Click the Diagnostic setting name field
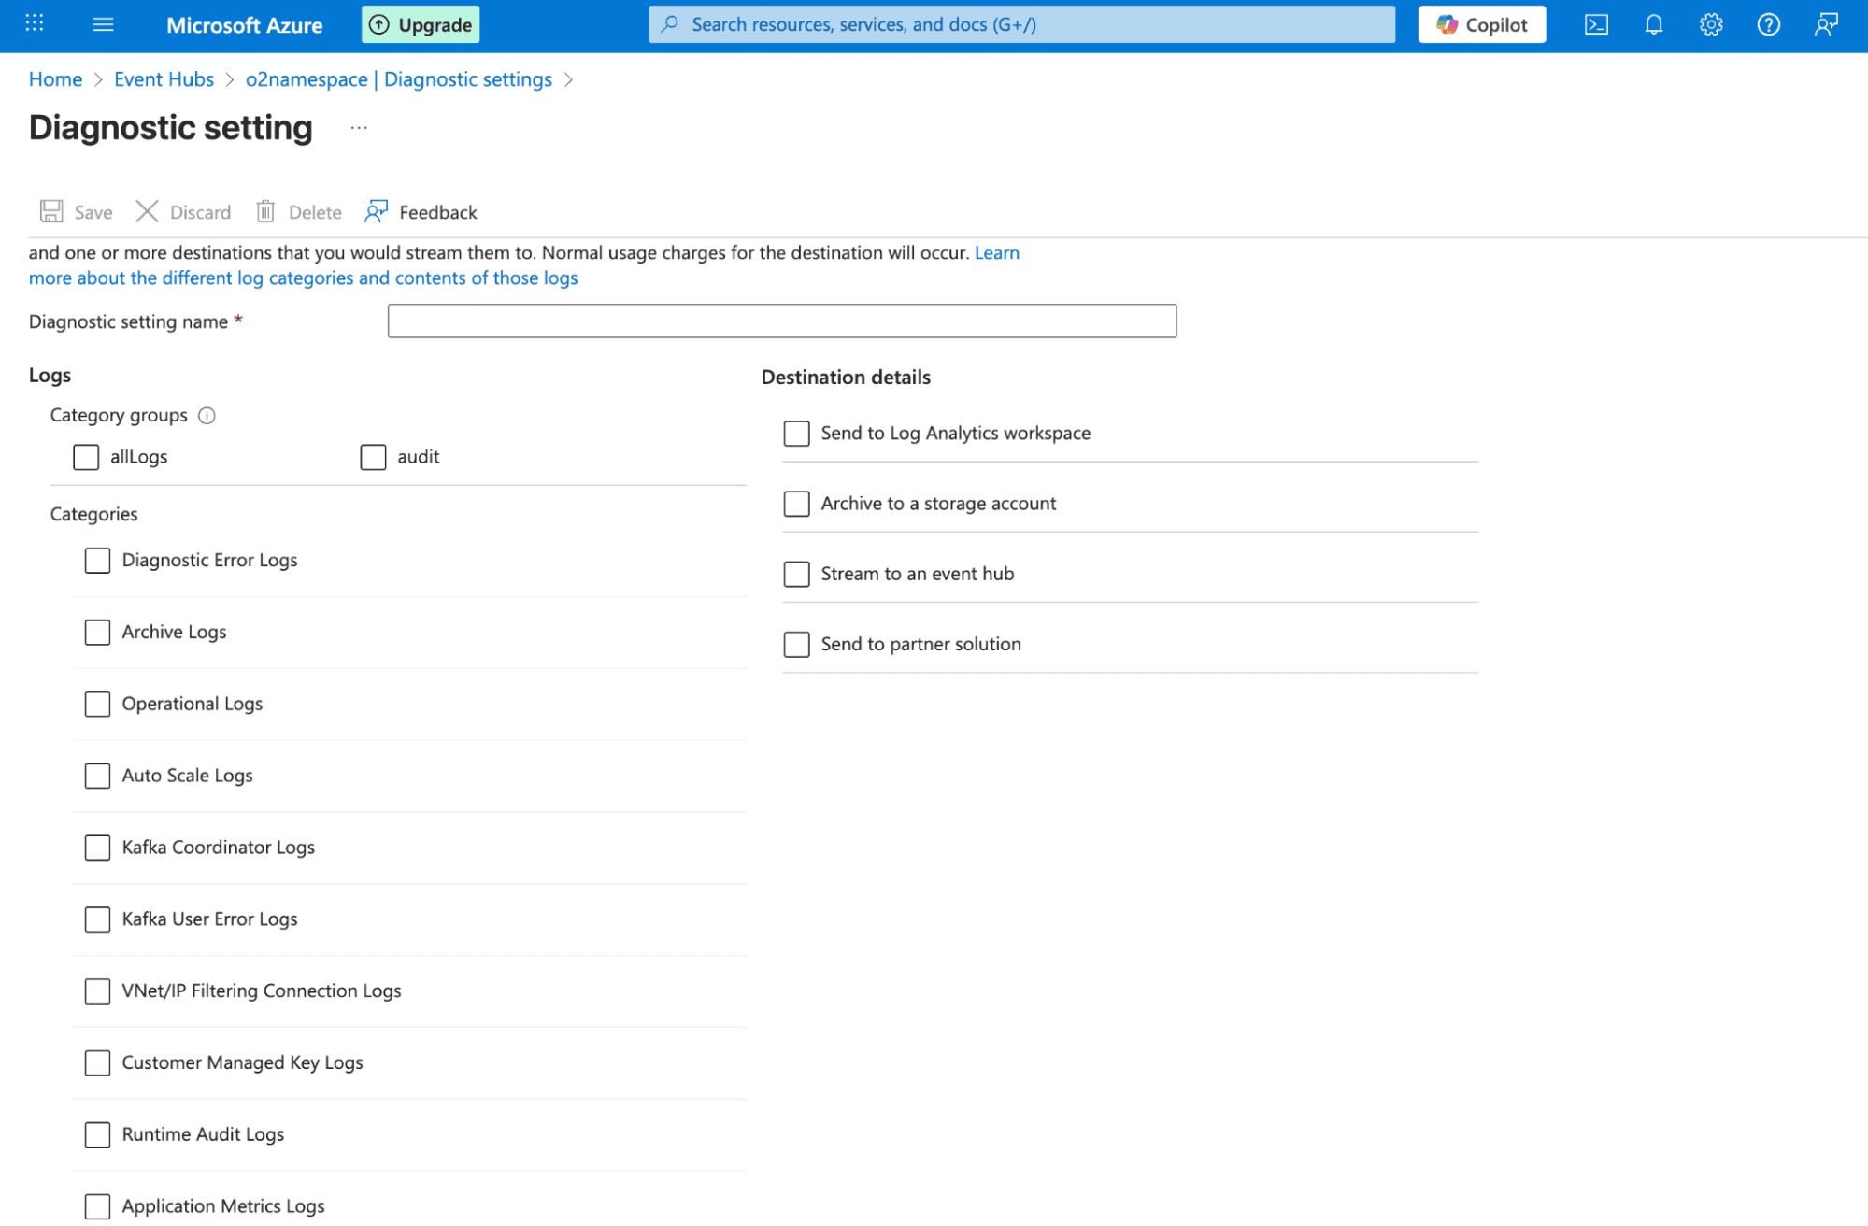Image resolution: width=1868 pixels, height=1226 pixels. tap(781, 321)
